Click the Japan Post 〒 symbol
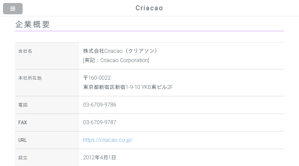The width and height of the screenshot is (299, 166). click(85, 78)
